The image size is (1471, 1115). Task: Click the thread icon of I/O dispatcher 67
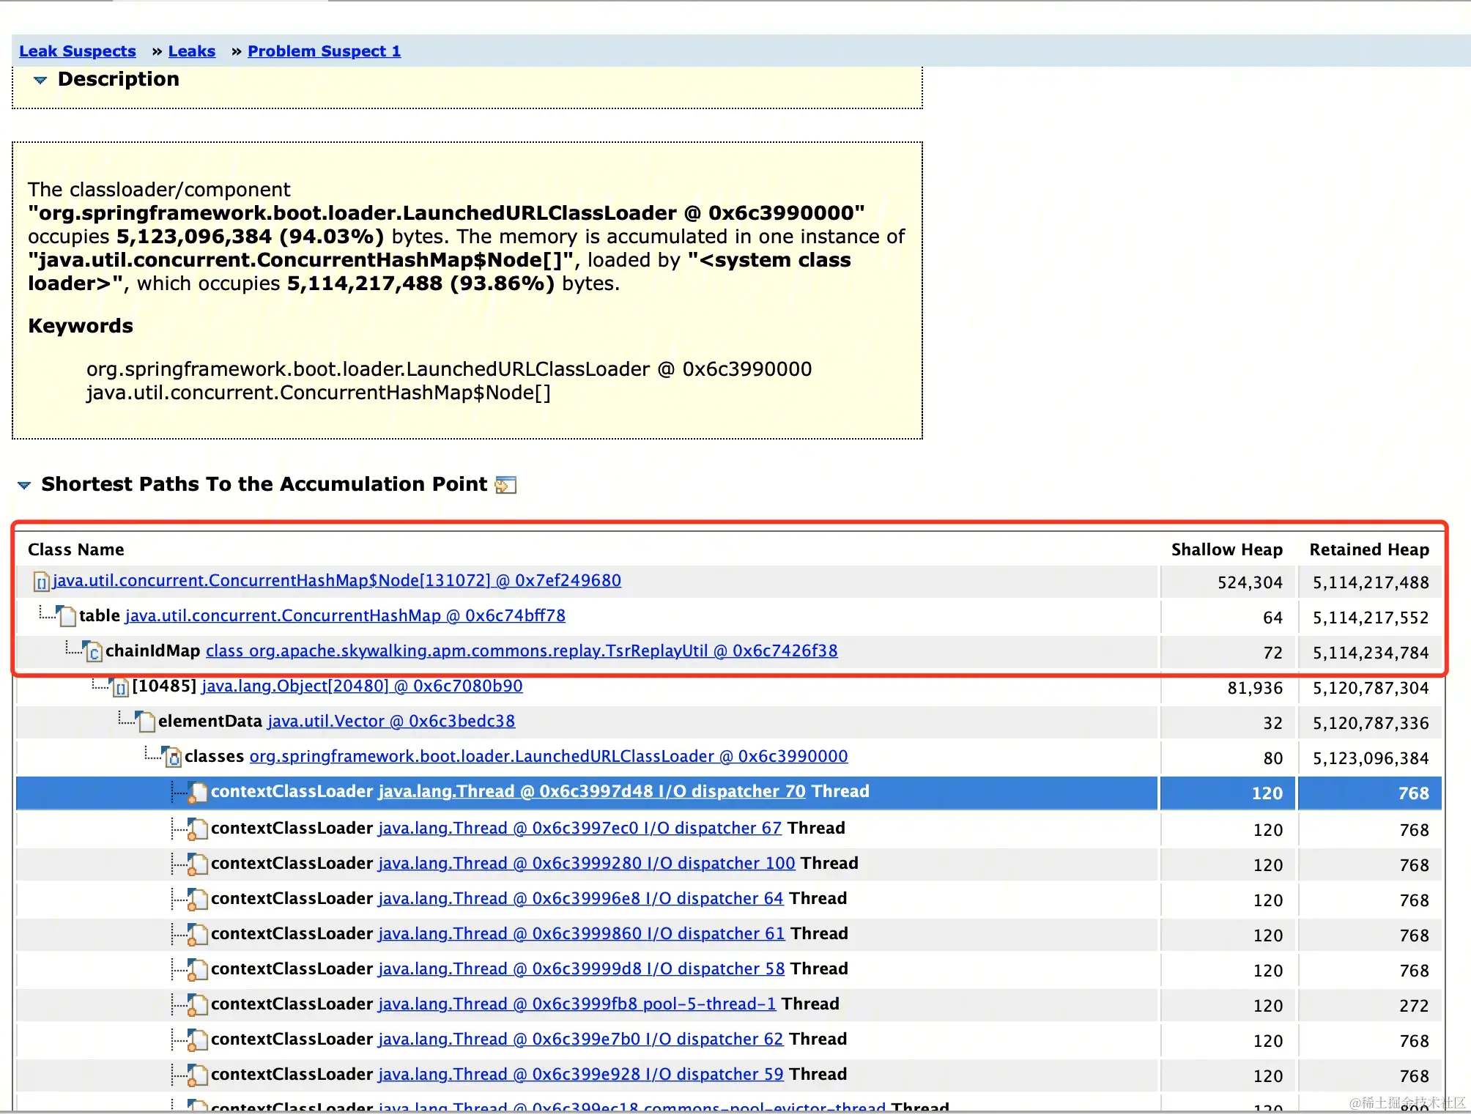tap(196, 829)
